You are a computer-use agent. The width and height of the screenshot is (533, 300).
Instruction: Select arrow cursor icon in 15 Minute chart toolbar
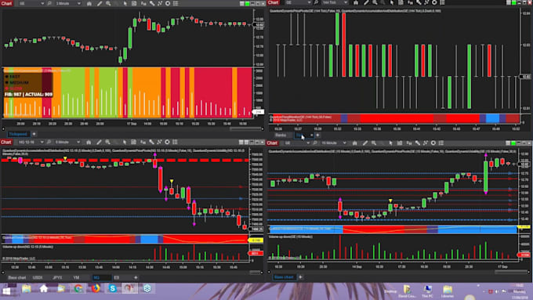click(x=391, y=143)
